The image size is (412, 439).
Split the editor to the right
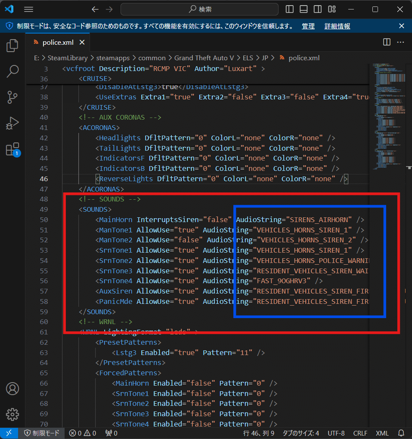tap(387, 42)
